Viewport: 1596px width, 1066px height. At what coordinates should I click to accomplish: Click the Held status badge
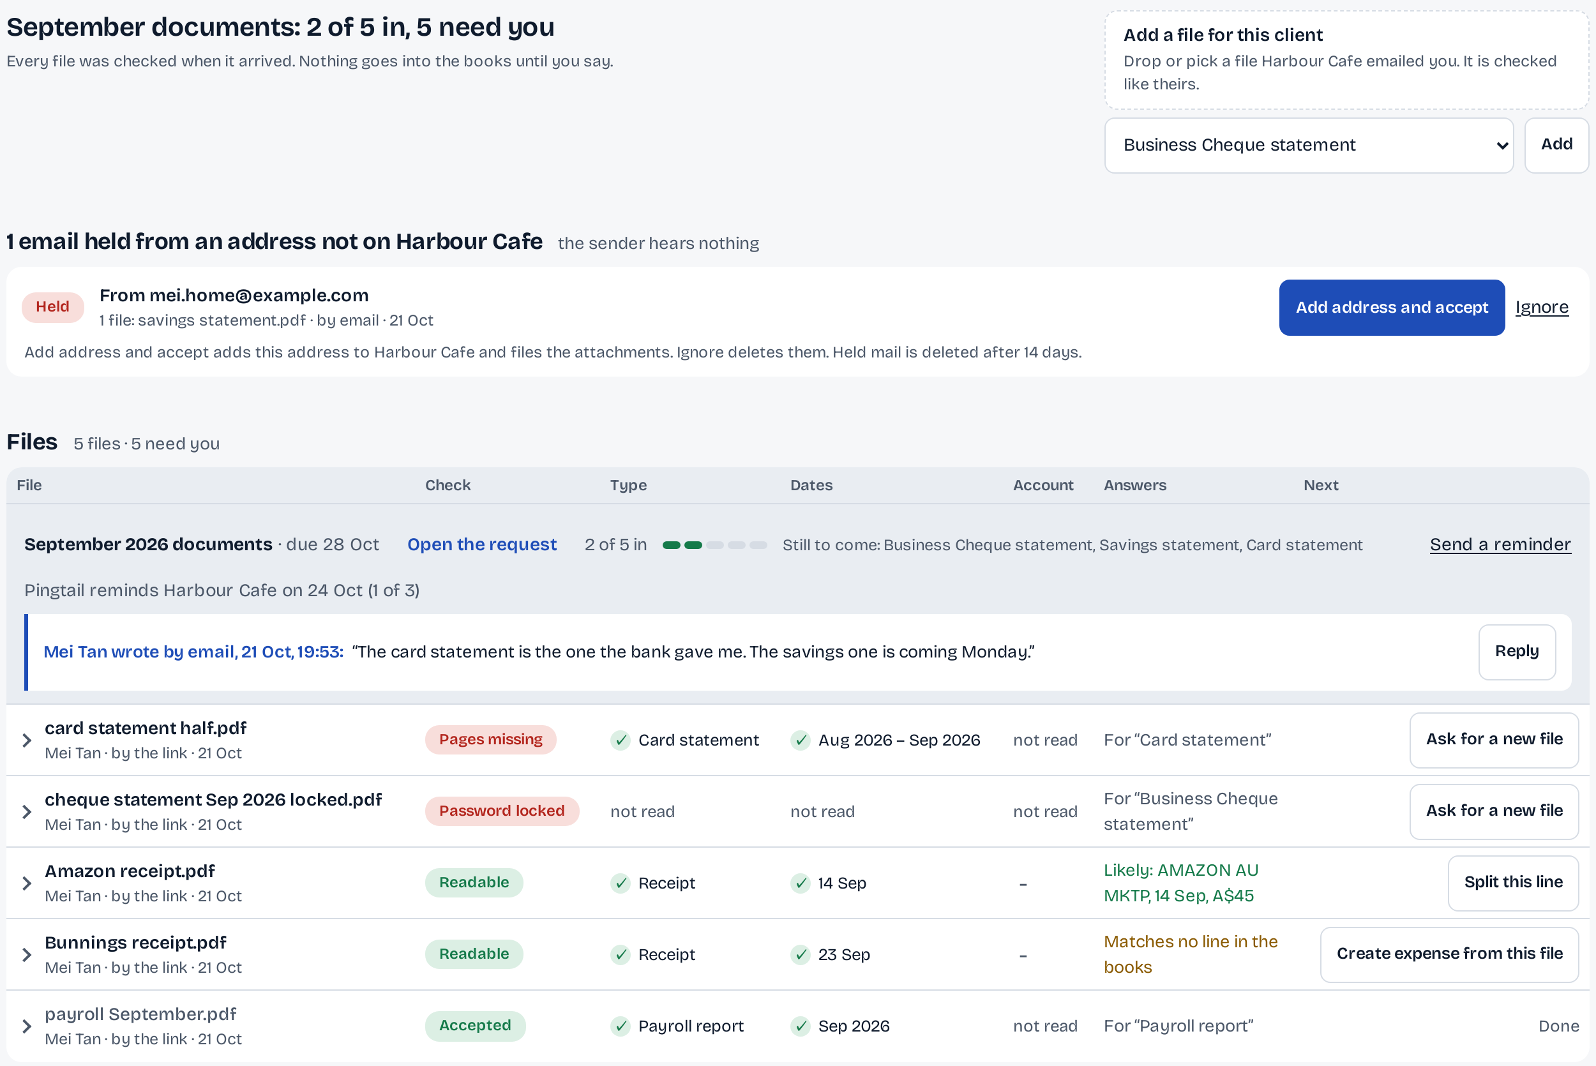pyautogui.click(x=53, y=307)
